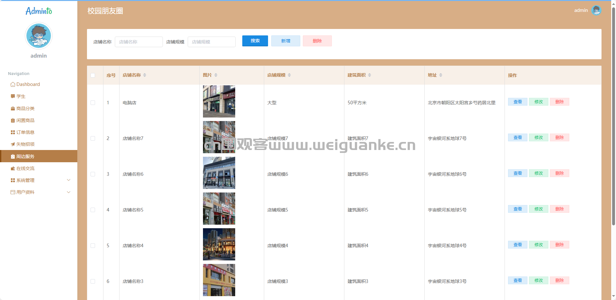616x300 pixels.
Task: Click the toolbar 删除 button
Action: 317,41
